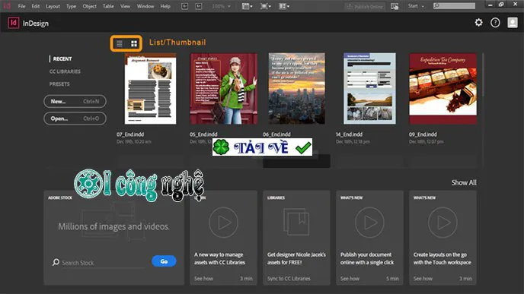Open the screen mode dropdown icon
Screen dimensions: 524x294
pyautogui.click(x=265, y=6)
